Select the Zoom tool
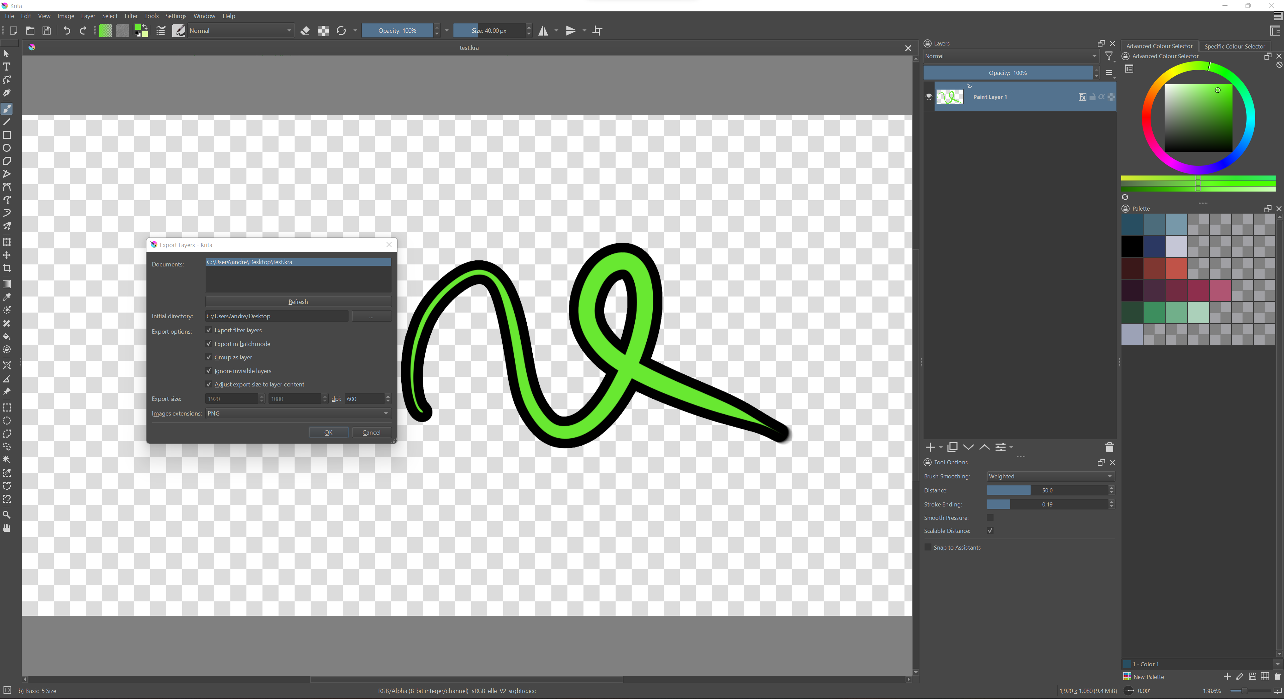Image resolution: width=1284 pixels, height=699 pixels. click(x=7, y=515)
